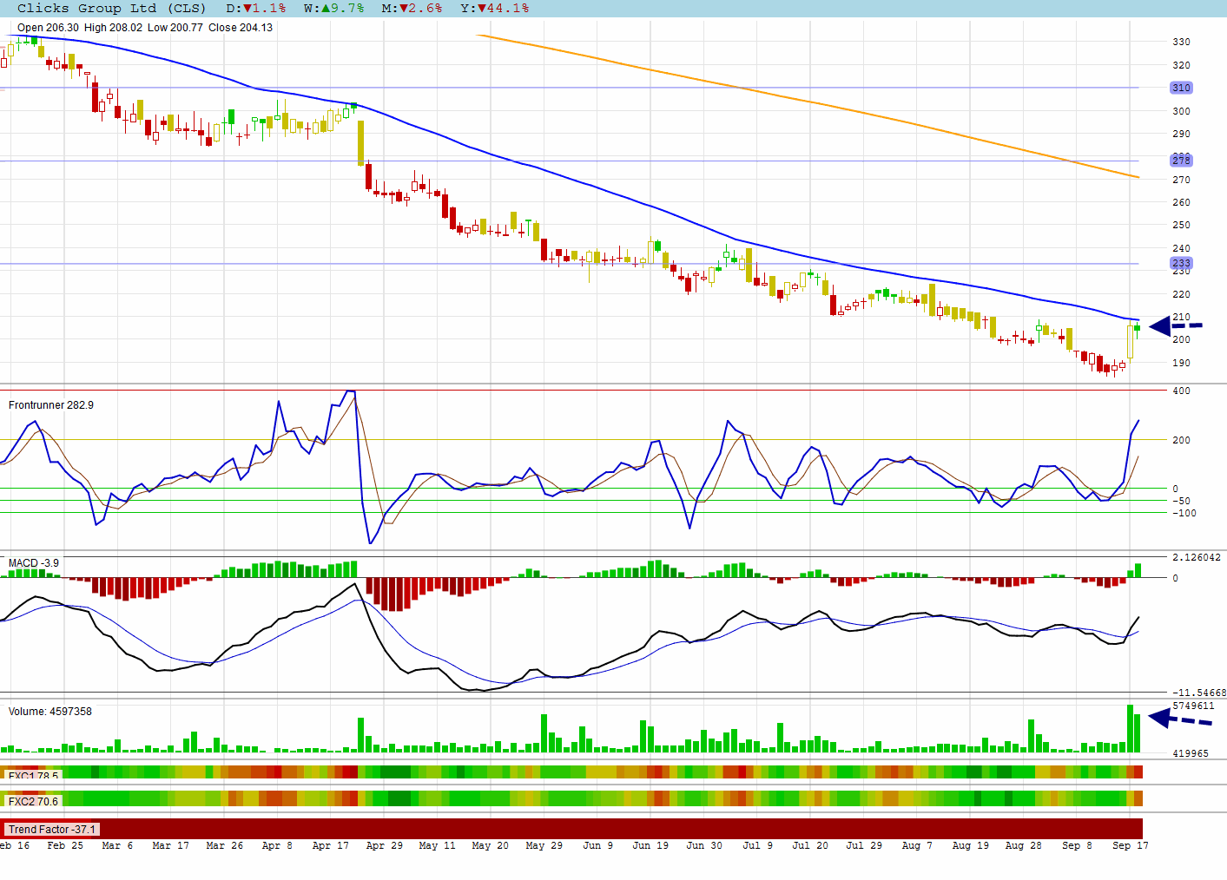Click the weekly change W:9.7% indicator
This screenshot has width=1227, height=880.
334,8
